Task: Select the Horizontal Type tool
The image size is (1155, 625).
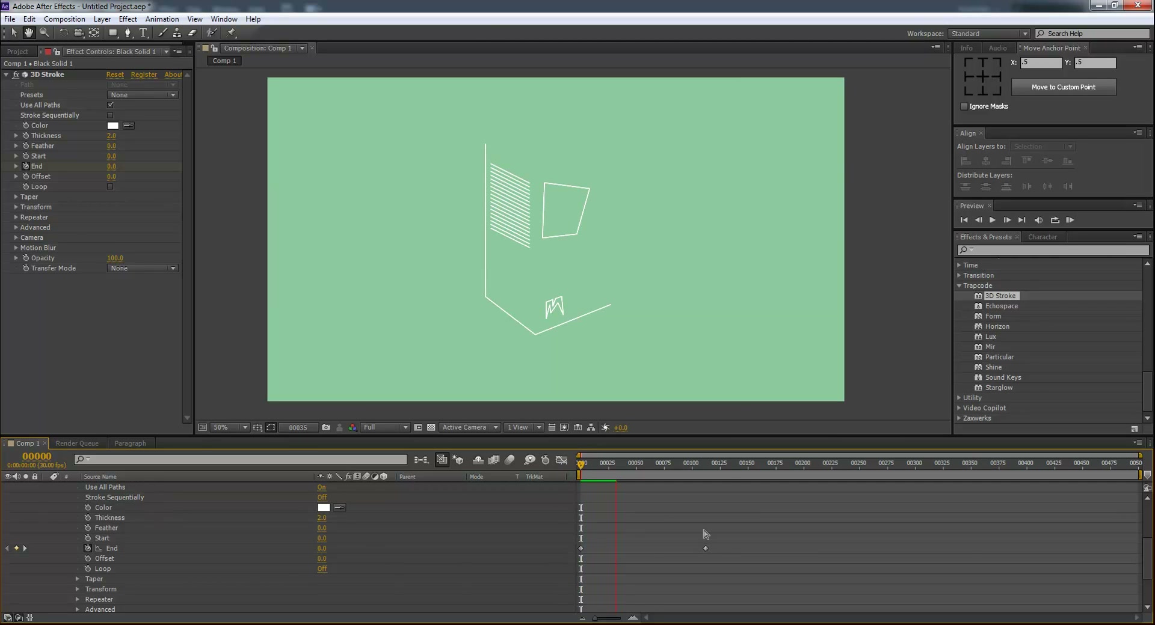Action: click(x=143, y=33)
